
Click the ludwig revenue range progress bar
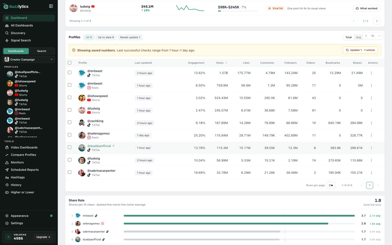(x=238, y=11)
